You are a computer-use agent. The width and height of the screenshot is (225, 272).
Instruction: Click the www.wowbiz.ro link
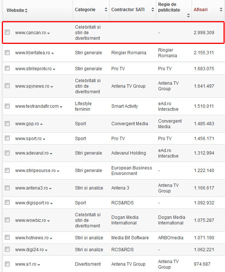pyautogui.click(x=30, y=220)
